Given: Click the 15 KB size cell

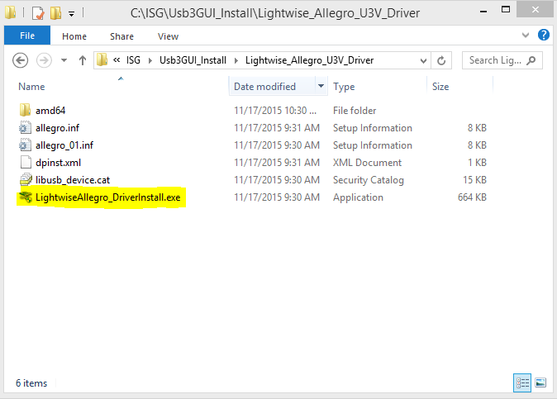Looking at the screenshot, I should 474,180.
